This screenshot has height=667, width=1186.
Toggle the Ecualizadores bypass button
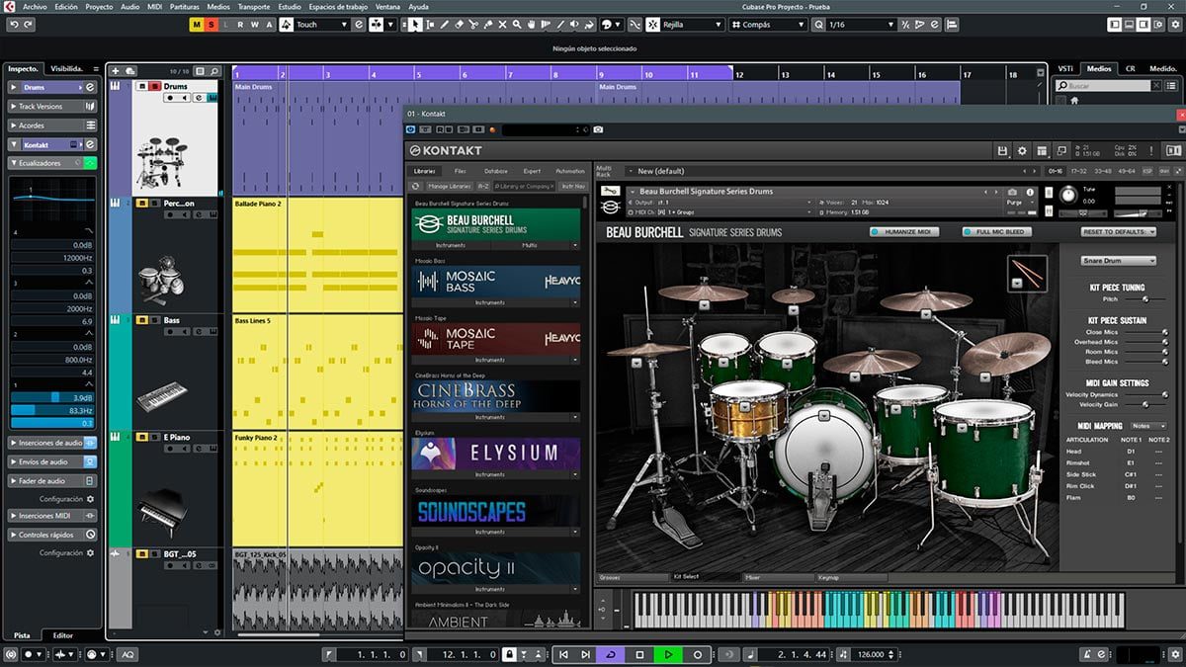coord(90,163)
